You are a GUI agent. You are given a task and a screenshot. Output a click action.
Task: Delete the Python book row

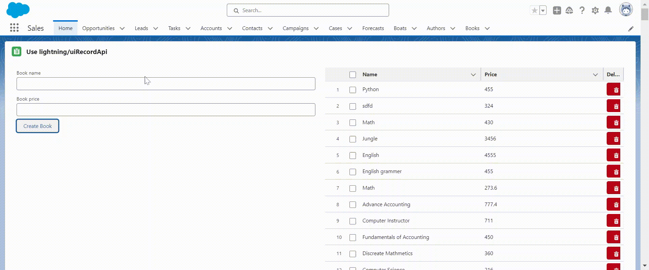[x=613, y=90]
